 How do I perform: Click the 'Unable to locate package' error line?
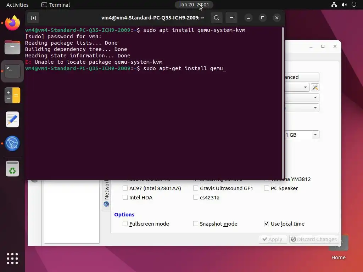click(x=94, y=62)
